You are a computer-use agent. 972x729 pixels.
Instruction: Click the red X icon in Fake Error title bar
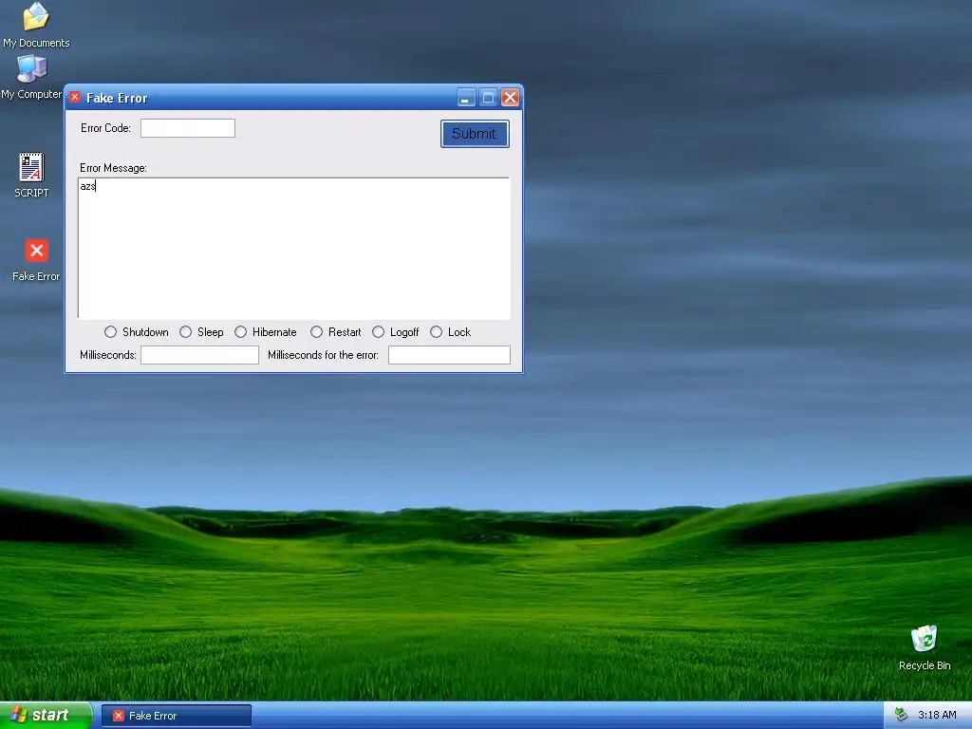[75, 98]
